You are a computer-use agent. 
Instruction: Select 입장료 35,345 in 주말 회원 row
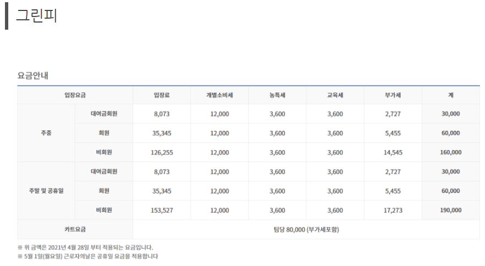pos(162,191)
